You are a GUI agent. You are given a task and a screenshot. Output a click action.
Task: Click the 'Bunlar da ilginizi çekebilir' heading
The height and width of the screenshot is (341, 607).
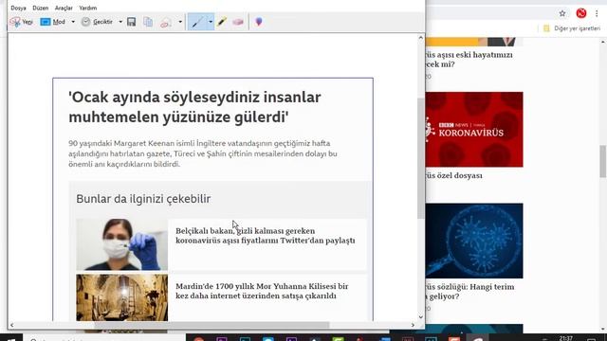coord(143,199)
